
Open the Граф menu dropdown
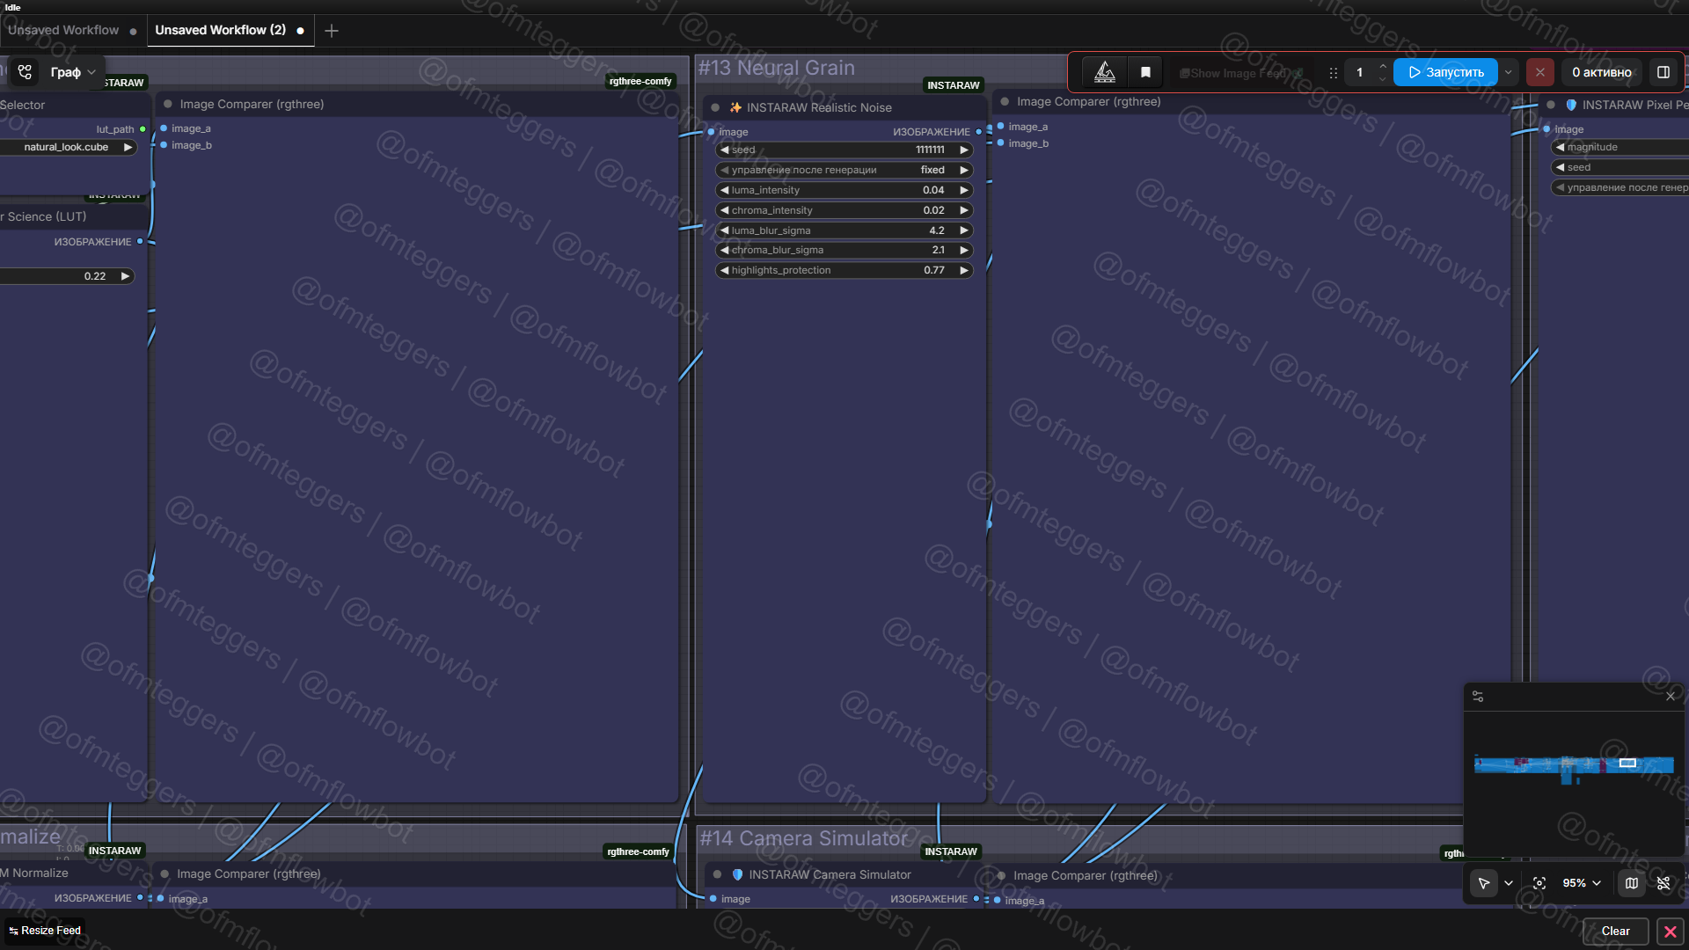(72, 72)
